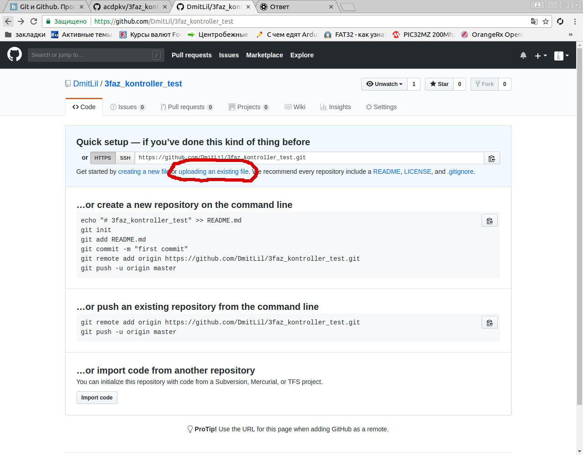Screen dimensions: 583x455
Task: Go forward with browser forward arrow
Action: coord(21,21)
